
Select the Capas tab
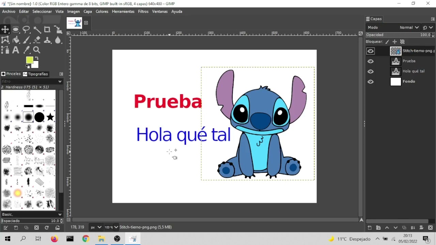374,19
